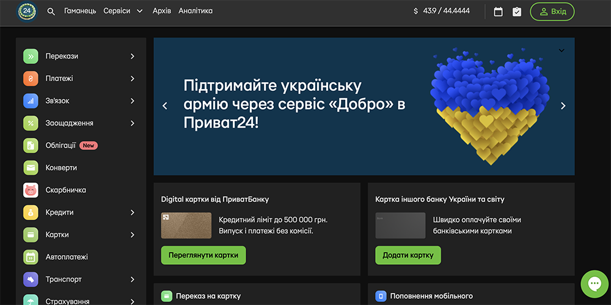Image resolution: width=611 pixels, height=305 pixels.
Task: Expand the Кредити submenu chevron
Action: (133, 213)
